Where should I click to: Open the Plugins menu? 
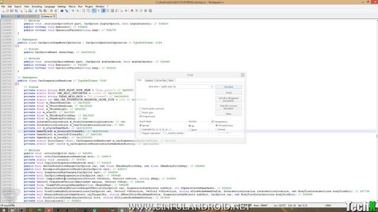click(89, 6)
